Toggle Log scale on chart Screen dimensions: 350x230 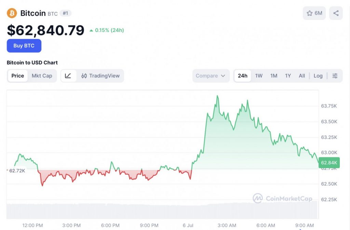[318, 76]
